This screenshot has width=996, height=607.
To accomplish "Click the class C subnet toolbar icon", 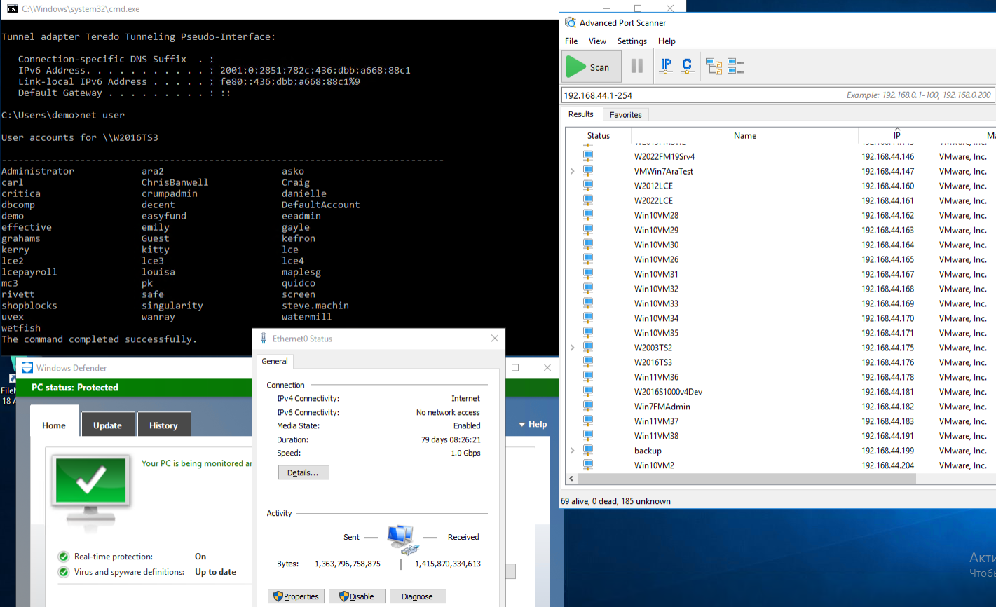I will coord(687,67).
